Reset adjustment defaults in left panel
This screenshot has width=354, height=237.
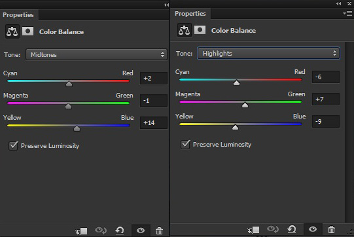120,230
